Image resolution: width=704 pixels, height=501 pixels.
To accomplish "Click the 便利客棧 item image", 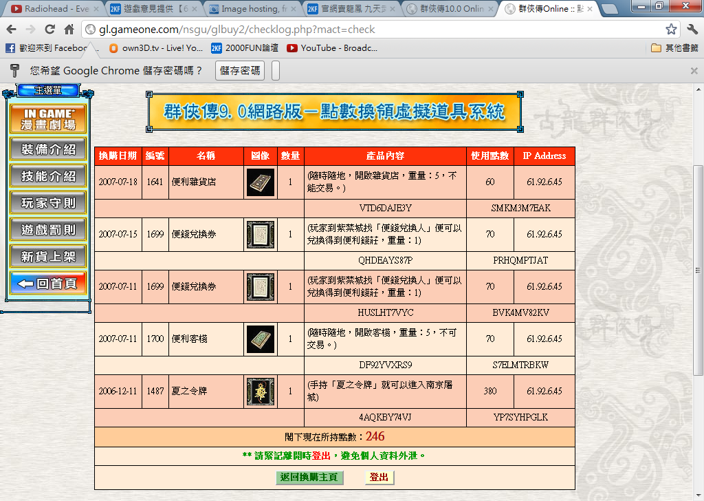I will (261, 339).
